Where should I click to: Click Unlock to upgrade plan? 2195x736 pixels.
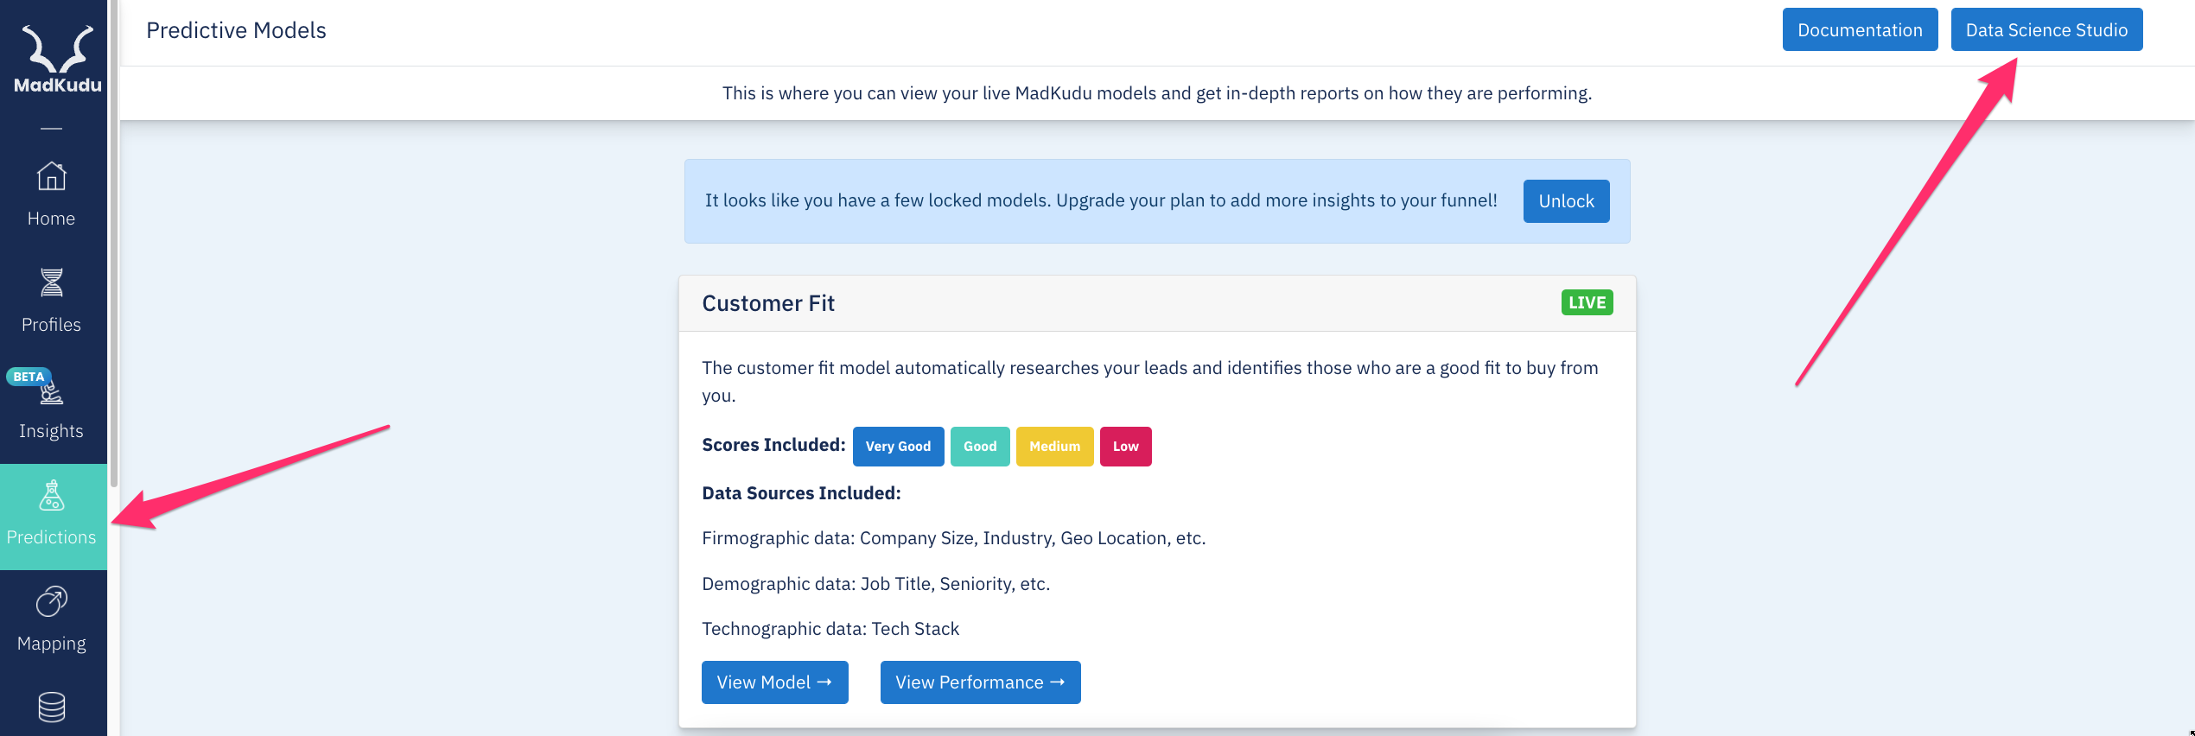click(x=1566, y=201)
